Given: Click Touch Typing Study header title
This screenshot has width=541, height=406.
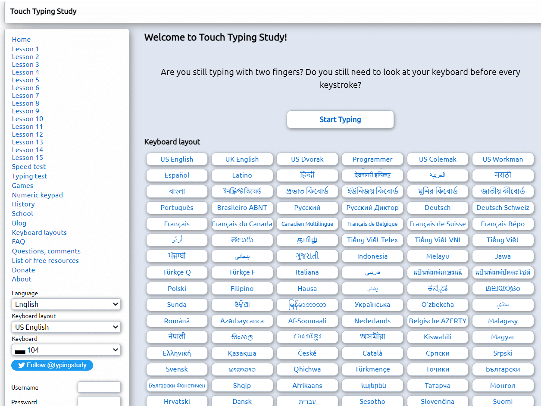Looking at the screenshot, I should coord(43,11).
